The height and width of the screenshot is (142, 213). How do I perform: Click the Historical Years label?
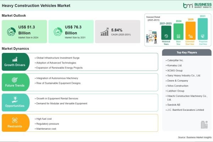166,43
